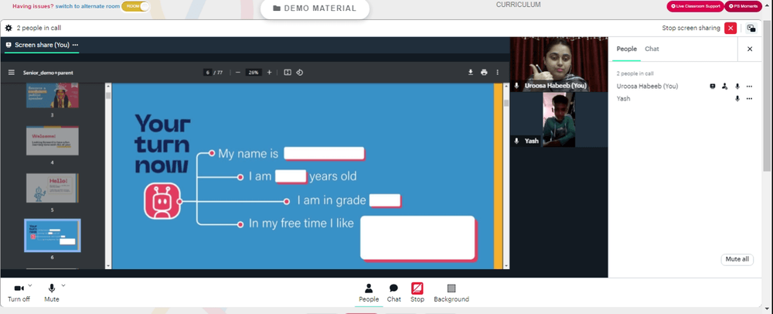Toggle the alternate room switch
This screenshot has width=773, height=314.
135,6
